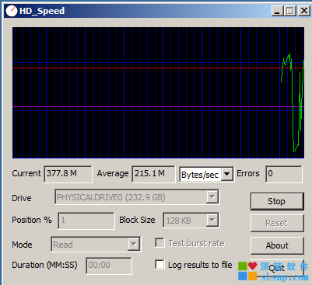This screenshot has width=312, height=285.
Task: Click the Position % input field
Action: 86,221
